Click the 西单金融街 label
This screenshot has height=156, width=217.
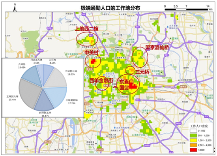tap(101, 81)
